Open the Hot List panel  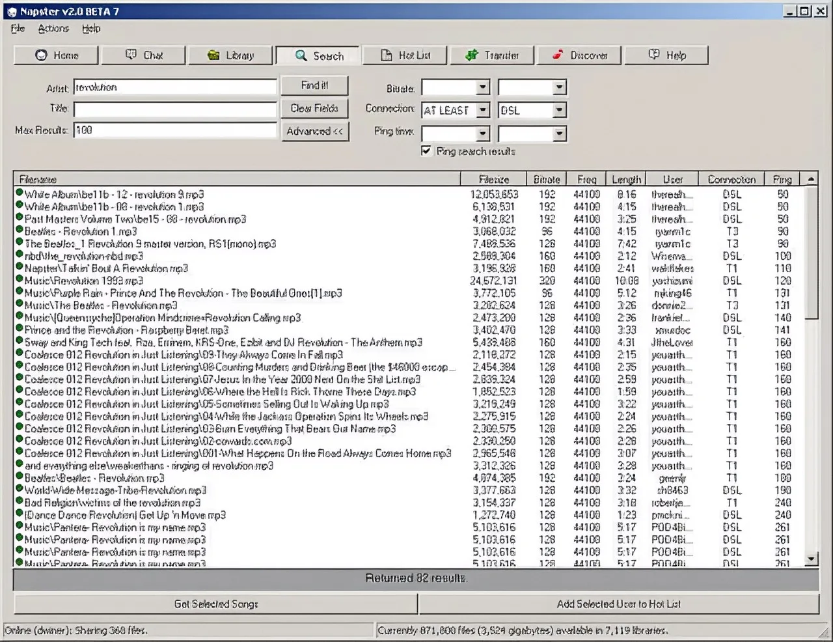(x=404, y=55)
